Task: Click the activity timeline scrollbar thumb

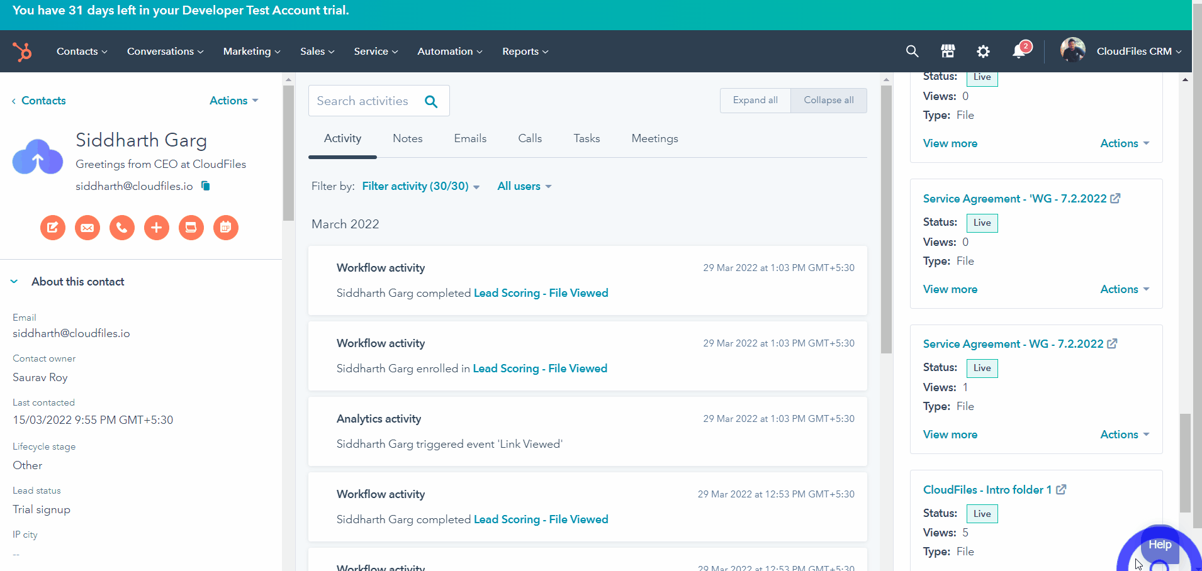Action: (x=886, y=219)
